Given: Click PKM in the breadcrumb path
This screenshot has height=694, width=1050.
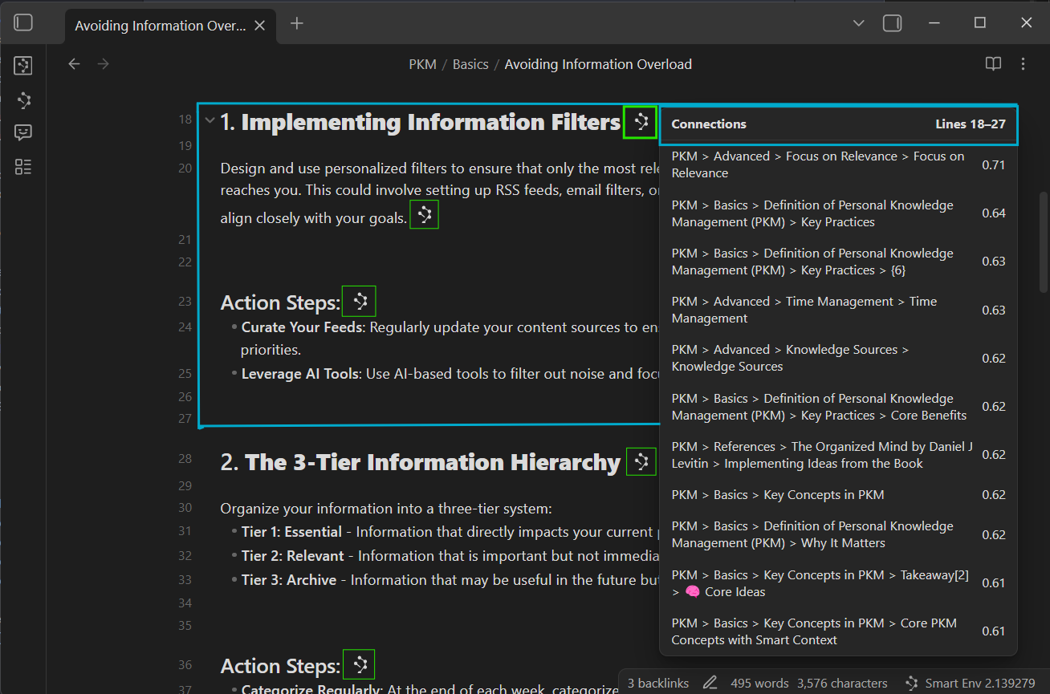Looking at the screenshot, I should coord(422,64).
